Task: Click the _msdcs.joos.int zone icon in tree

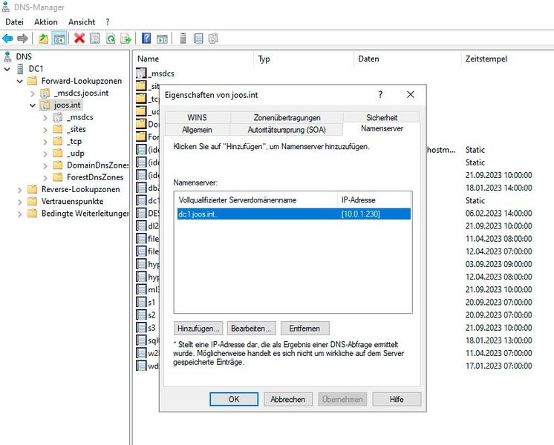Action: point(45,93)
